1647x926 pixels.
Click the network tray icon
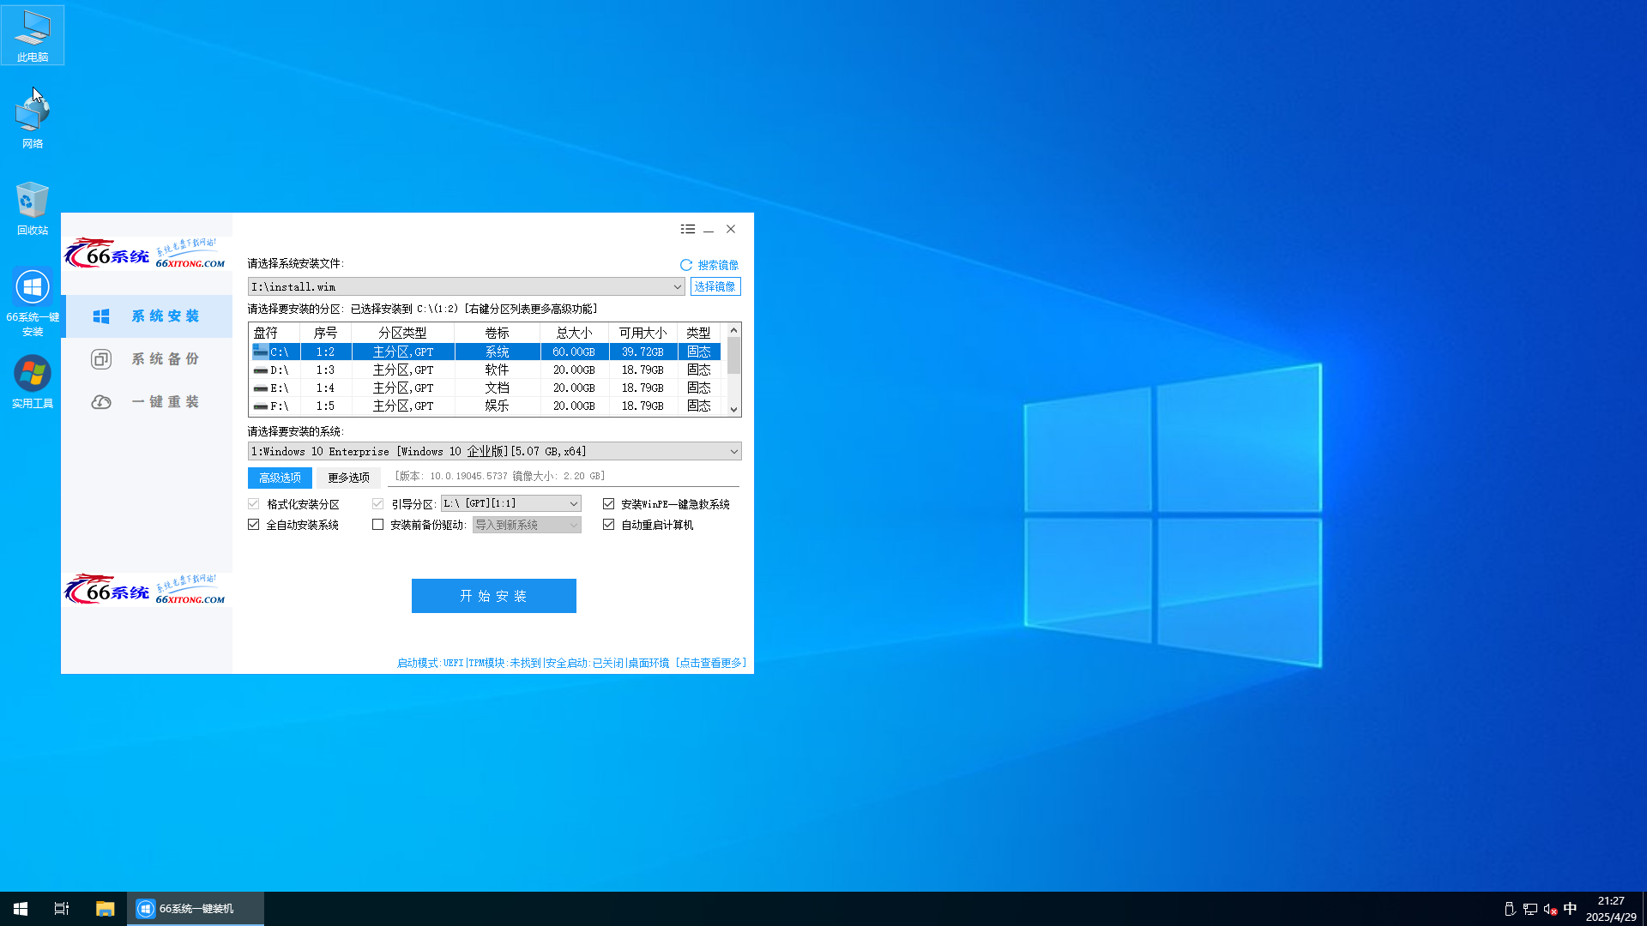click(1529, 909)
